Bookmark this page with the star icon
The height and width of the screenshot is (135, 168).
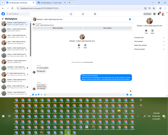tap(154, 8)
